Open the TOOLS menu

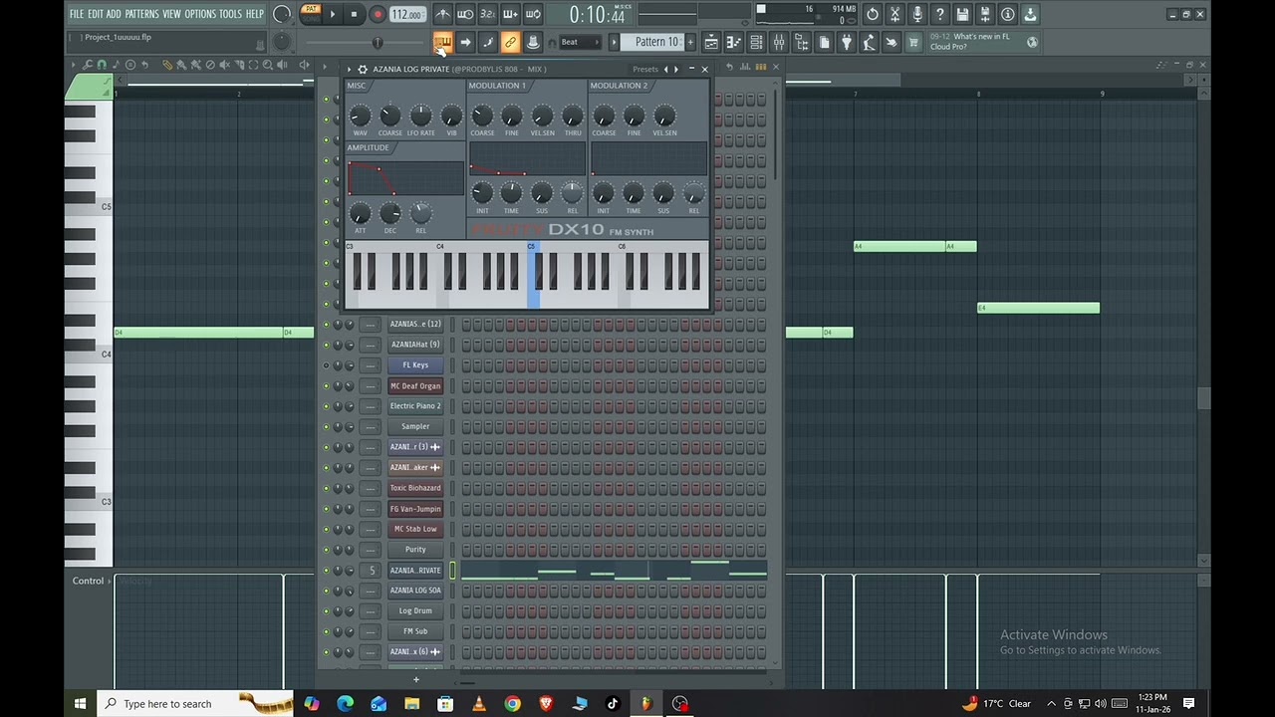pyautogui.click(x=230, y=14)
